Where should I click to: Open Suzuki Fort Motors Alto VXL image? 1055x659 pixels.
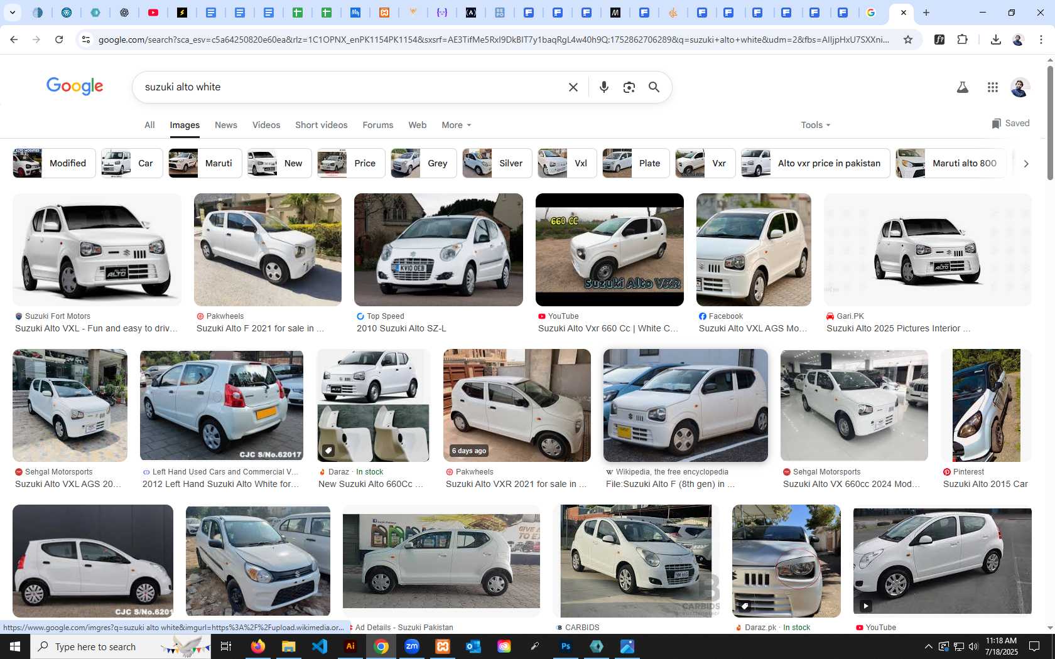97,250
